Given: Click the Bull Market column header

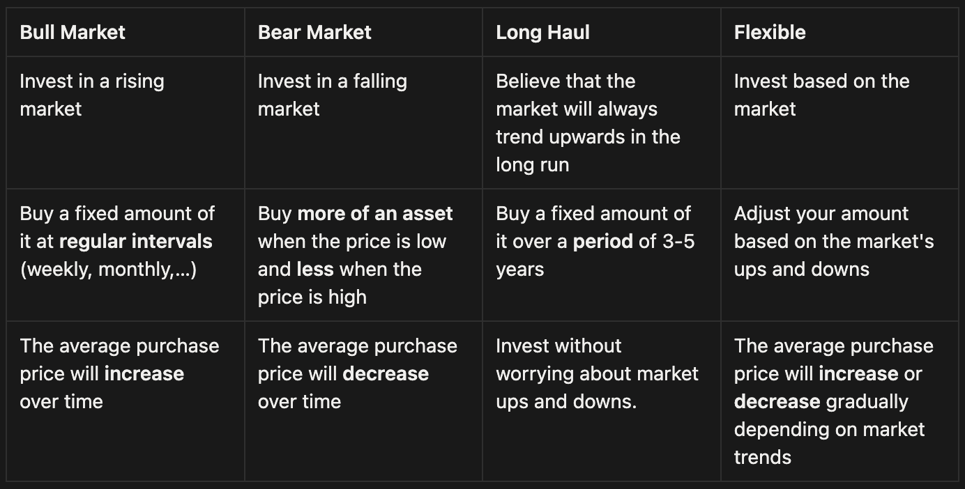Looking at the screenshot, I should (73, 32).
